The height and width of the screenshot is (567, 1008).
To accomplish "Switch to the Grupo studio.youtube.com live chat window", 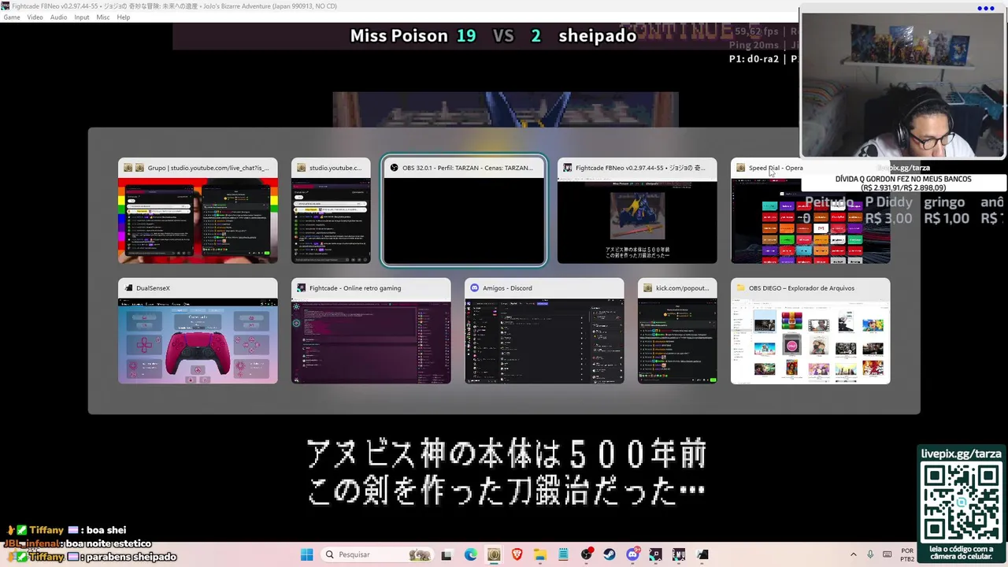I will pos(198,210).
